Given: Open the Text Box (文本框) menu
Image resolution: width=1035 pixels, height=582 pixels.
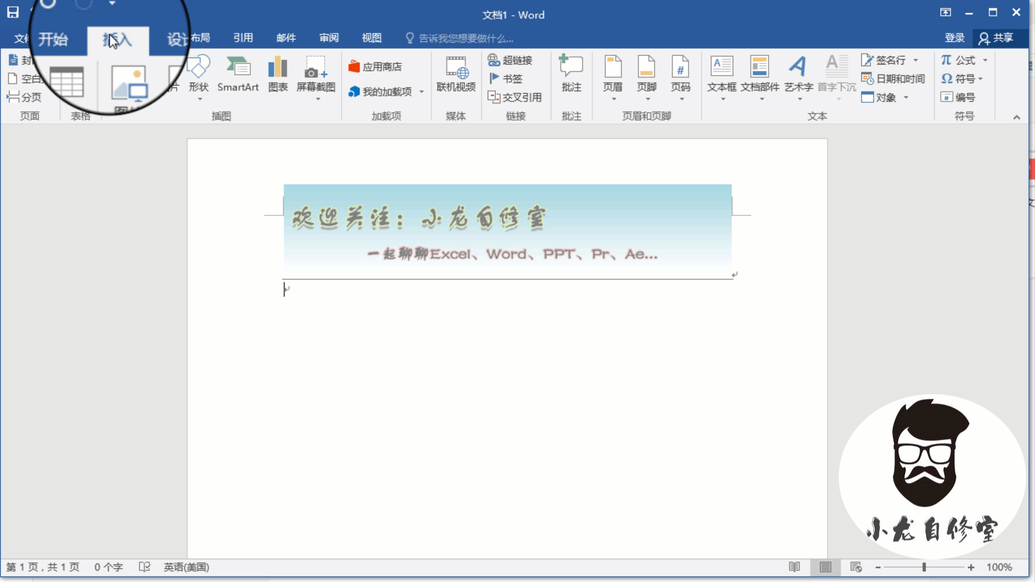Looking at the screenshot, I should (721, 75).
